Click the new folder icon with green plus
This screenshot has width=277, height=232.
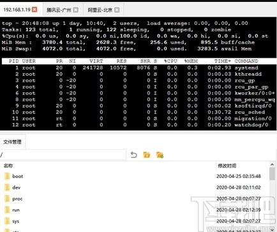click(x=160, y=155)
